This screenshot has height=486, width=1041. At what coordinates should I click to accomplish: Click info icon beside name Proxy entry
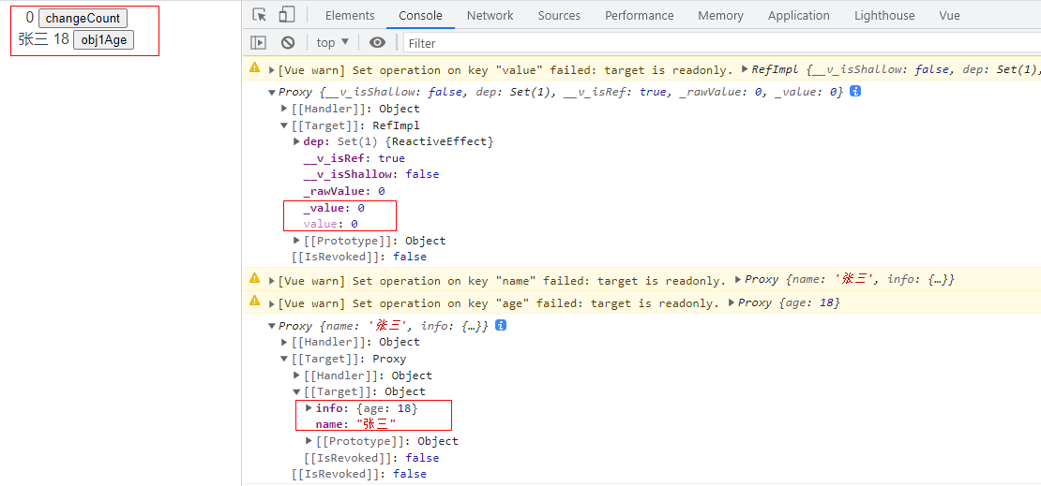(x=501, y=326)
